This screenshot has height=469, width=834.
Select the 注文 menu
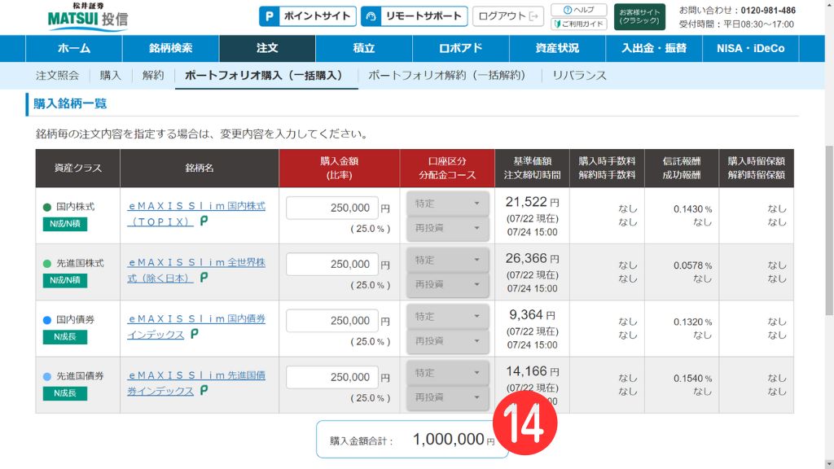pos(267,48)
